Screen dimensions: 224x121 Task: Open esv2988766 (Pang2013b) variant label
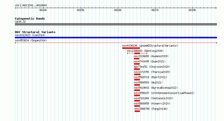tap(151, 109)
